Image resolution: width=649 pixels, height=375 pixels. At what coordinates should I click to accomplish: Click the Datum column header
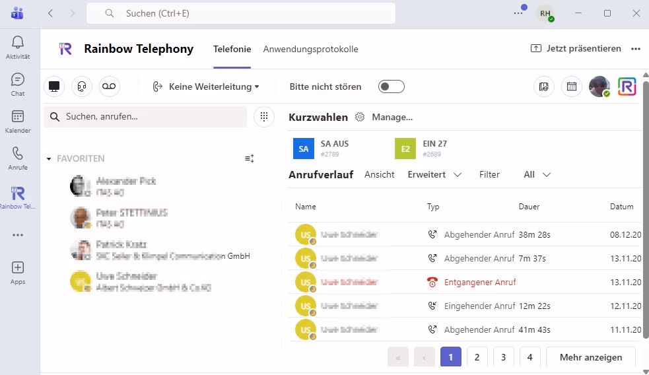click(622, 207)
